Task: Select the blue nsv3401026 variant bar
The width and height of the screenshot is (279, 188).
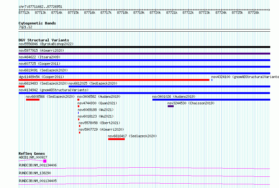Action: (211, 100)
